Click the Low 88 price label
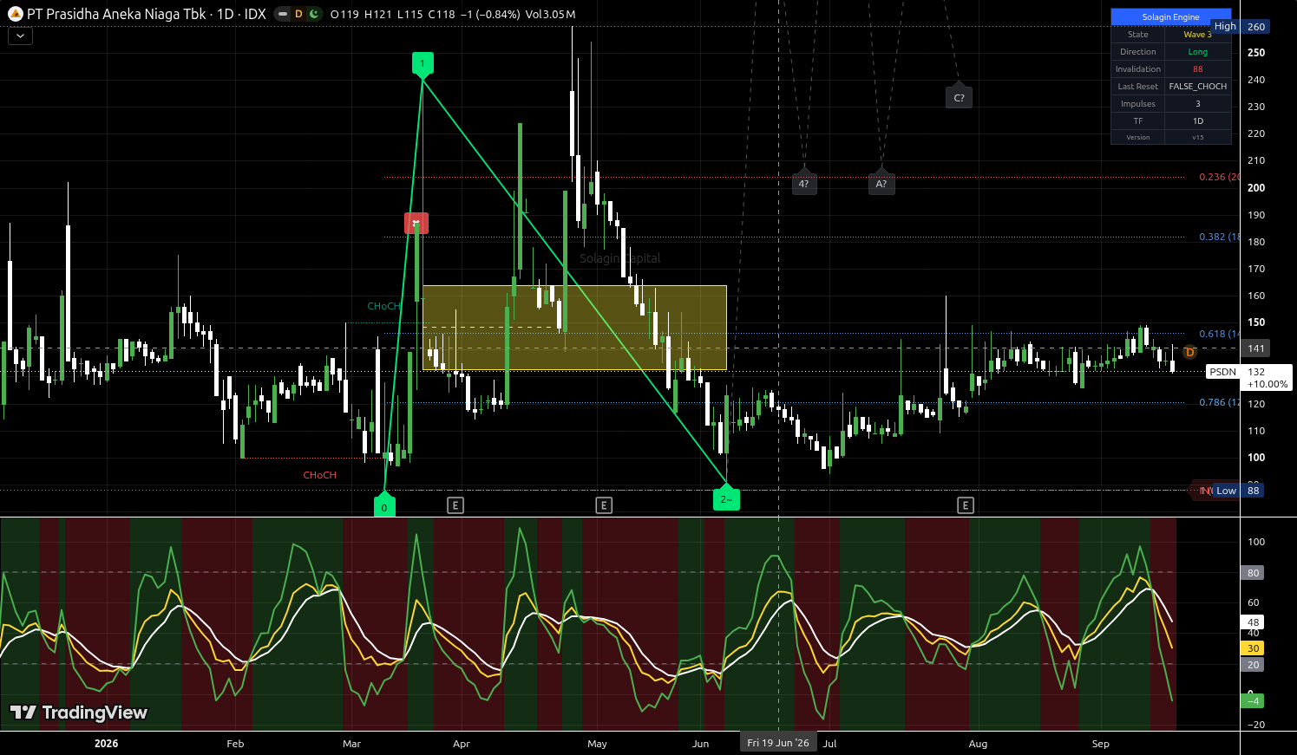This screenshot has height=755, width=1297. pos(1239,491)
